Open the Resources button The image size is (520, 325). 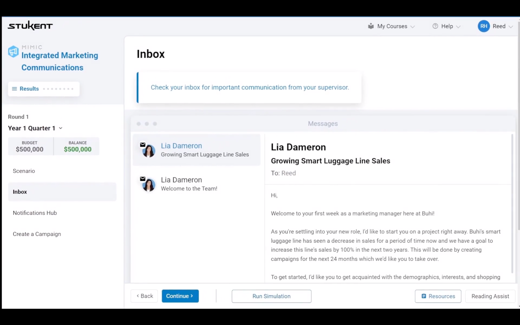438,296
